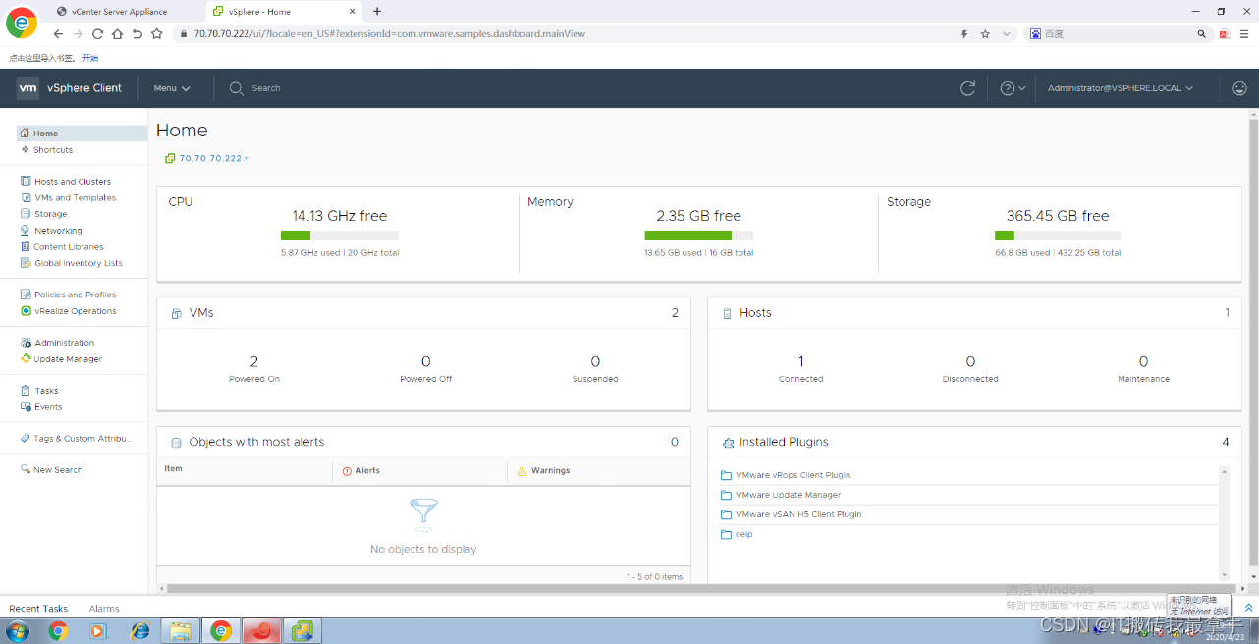Select the vSphere - Home browser tab
Screen dimensions: 1259x644
click(285, 12)
